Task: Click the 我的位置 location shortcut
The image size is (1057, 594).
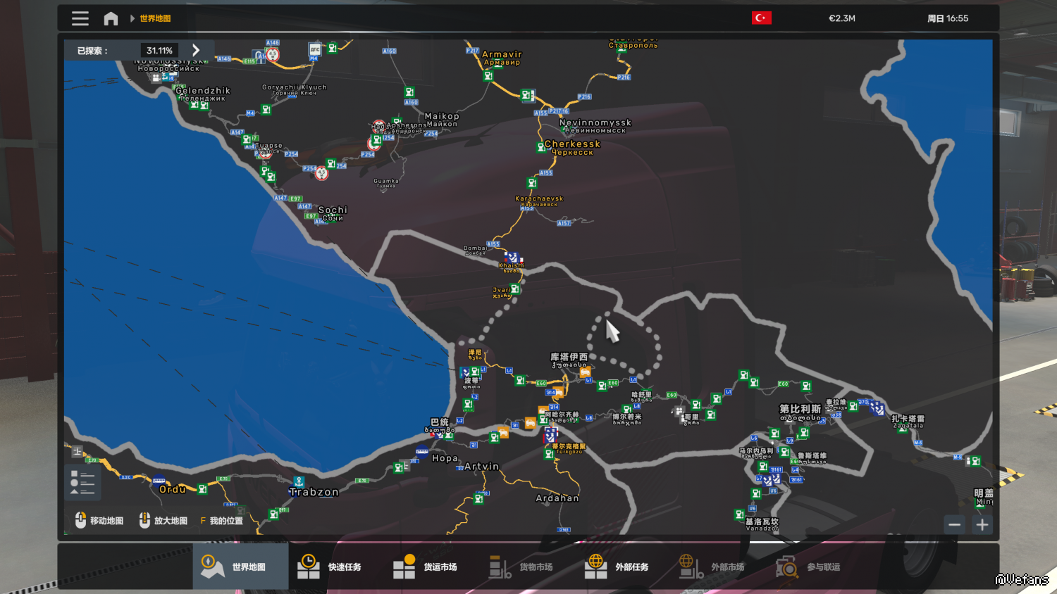Action: (x=222, y=521)
